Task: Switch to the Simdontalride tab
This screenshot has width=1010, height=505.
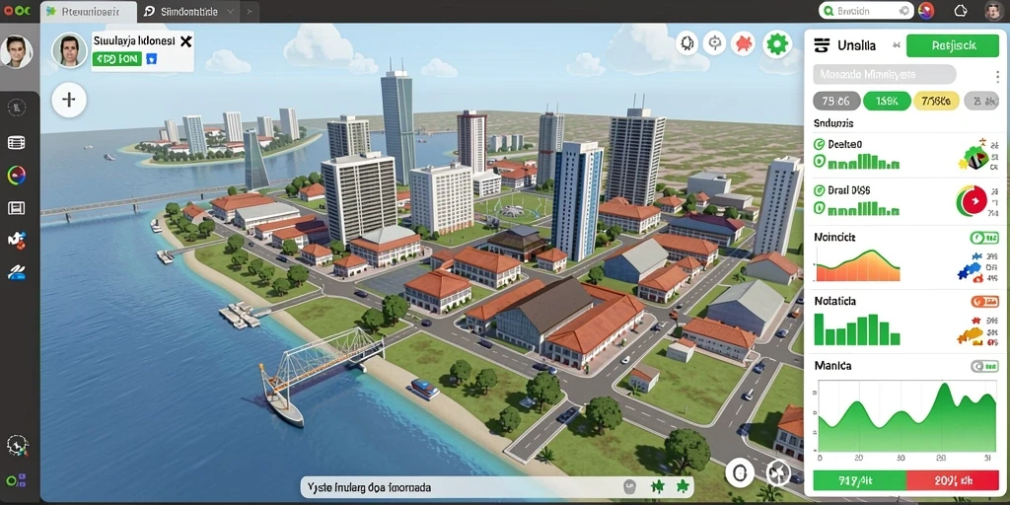Action: click(188, 12)
